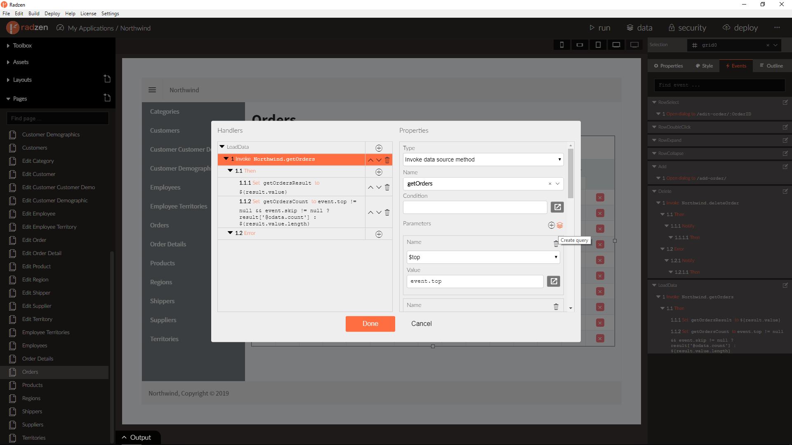Select the laptop device preview
This screenshot has height=445, width=792.
click(616, 44)
